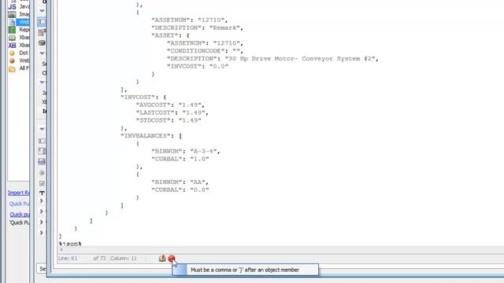Open the All Files folder entry
This screenshot has height=283, width=504.
tap(19, 68)
